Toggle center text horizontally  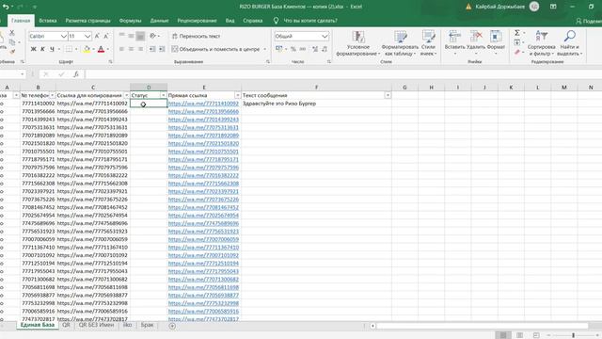click(x=131, y=49)
